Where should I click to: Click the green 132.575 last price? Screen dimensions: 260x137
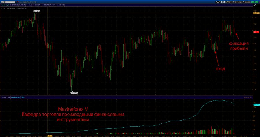pos(254,2)
